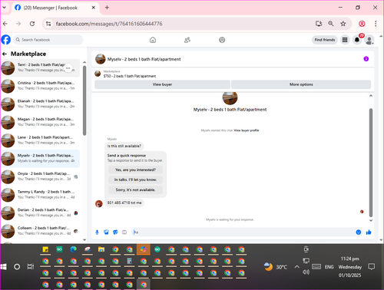This screenshot has height=290, width=384.
Task: Click the message text input field
Action: point(243,232)
